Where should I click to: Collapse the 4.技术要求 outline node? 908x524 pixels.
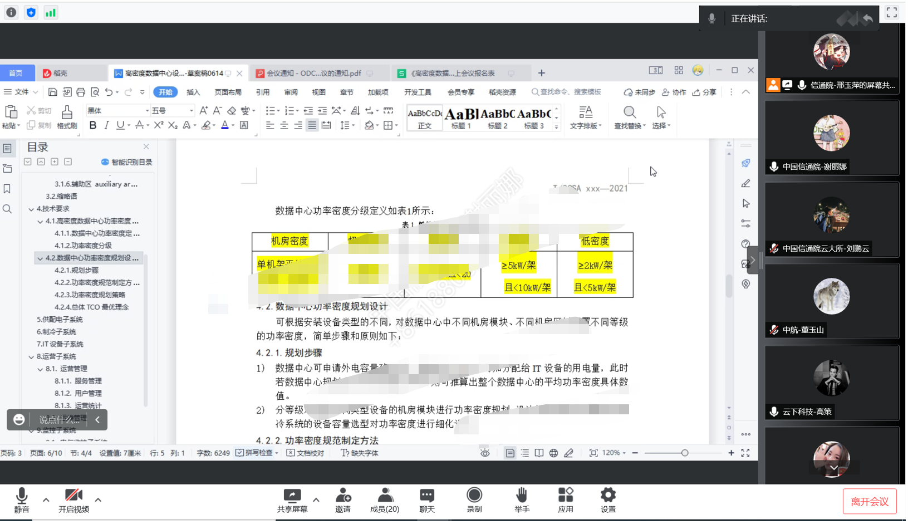31,209
